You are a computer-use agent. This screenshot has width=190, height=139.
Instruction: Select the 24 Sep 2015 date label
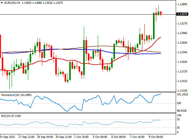(8, 137)
